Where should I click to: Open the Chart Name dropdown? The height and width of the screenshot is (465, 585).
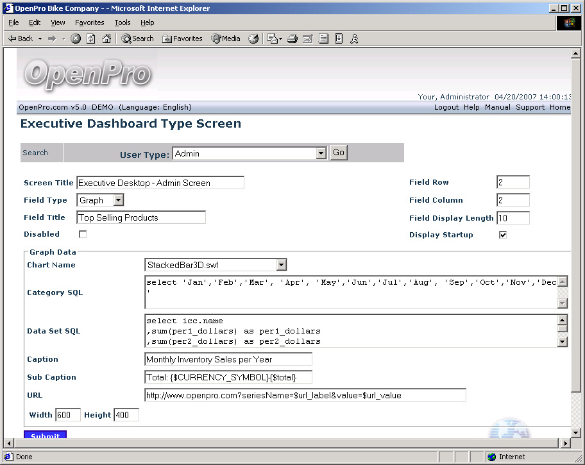click(x=281, y=265)
